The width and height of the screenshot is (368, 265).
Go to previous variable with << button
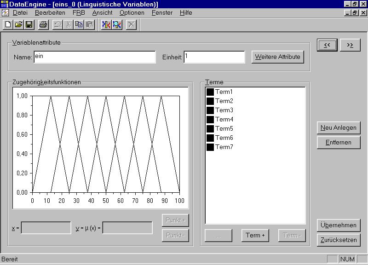coord(327,45)
